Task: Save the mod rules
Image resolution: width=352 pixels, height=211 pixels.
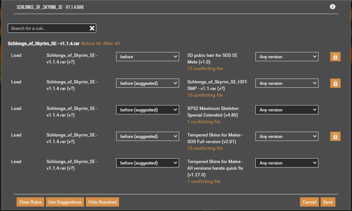Action: point(328,202)
